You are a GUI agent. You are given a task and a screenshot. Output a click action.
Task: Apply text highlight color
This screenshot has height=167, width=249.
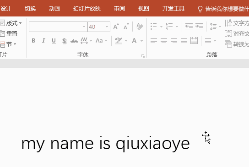pyautogui.click(x=119, y=41)
